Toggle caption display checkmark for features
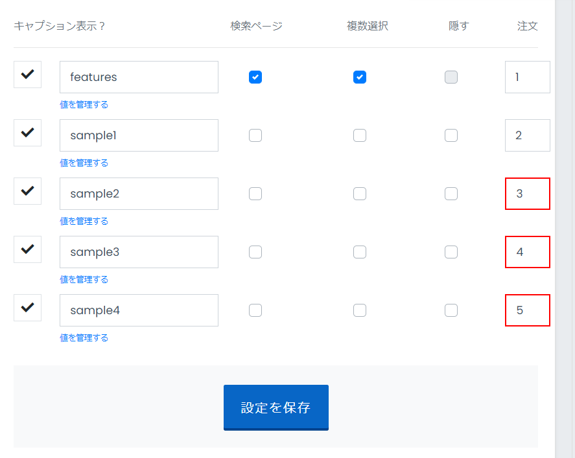Image resolution: width=575 pixels, height=458 pixels. point(27,74)
